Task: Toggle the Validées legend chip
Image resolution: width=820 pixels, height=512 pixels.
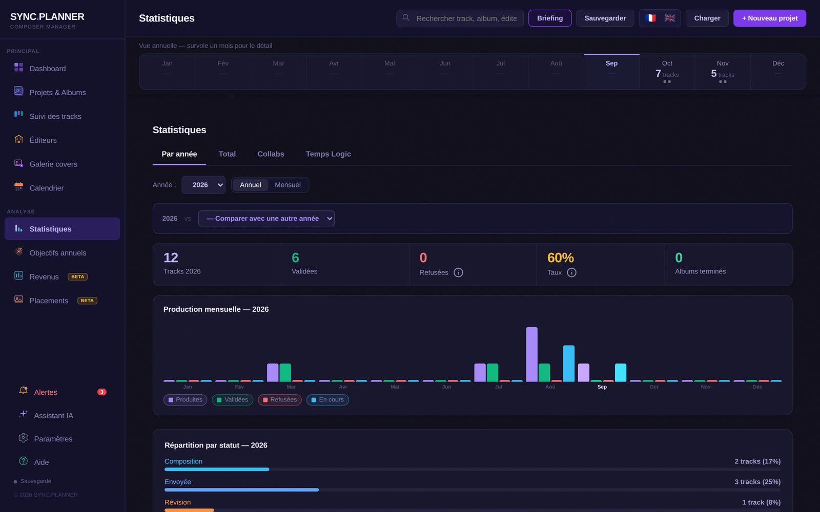Action: 232,400
